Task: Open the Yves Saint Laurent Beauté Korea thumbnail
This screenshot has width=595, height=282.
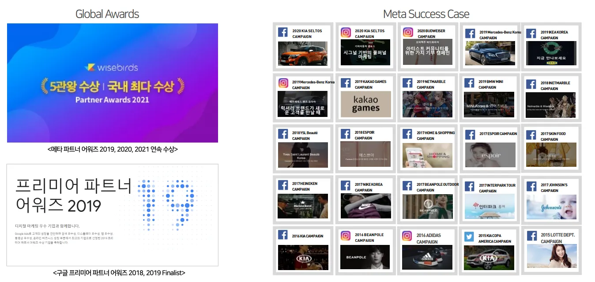Action: [x=303, y=154]
